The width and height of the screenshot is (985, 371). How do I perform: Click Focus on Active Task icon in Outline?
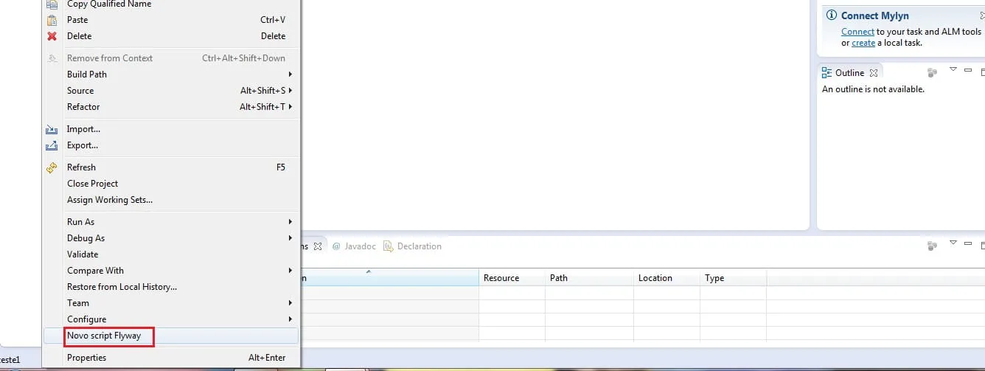click(932, 72)
